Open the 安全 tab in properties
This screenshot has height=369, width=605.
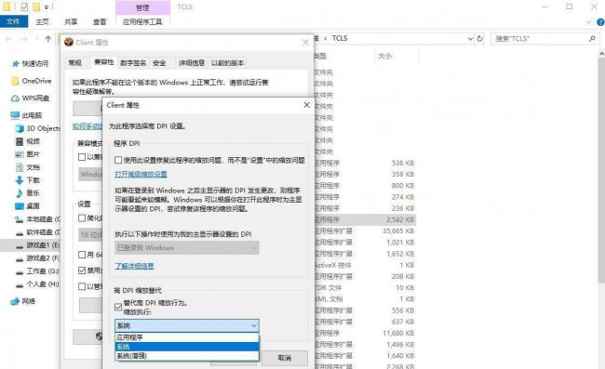coord(159,63)
